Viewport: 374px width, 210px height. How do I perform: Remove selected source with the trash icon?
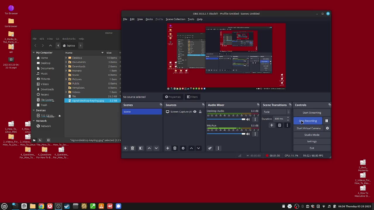(x=175, y=148)
